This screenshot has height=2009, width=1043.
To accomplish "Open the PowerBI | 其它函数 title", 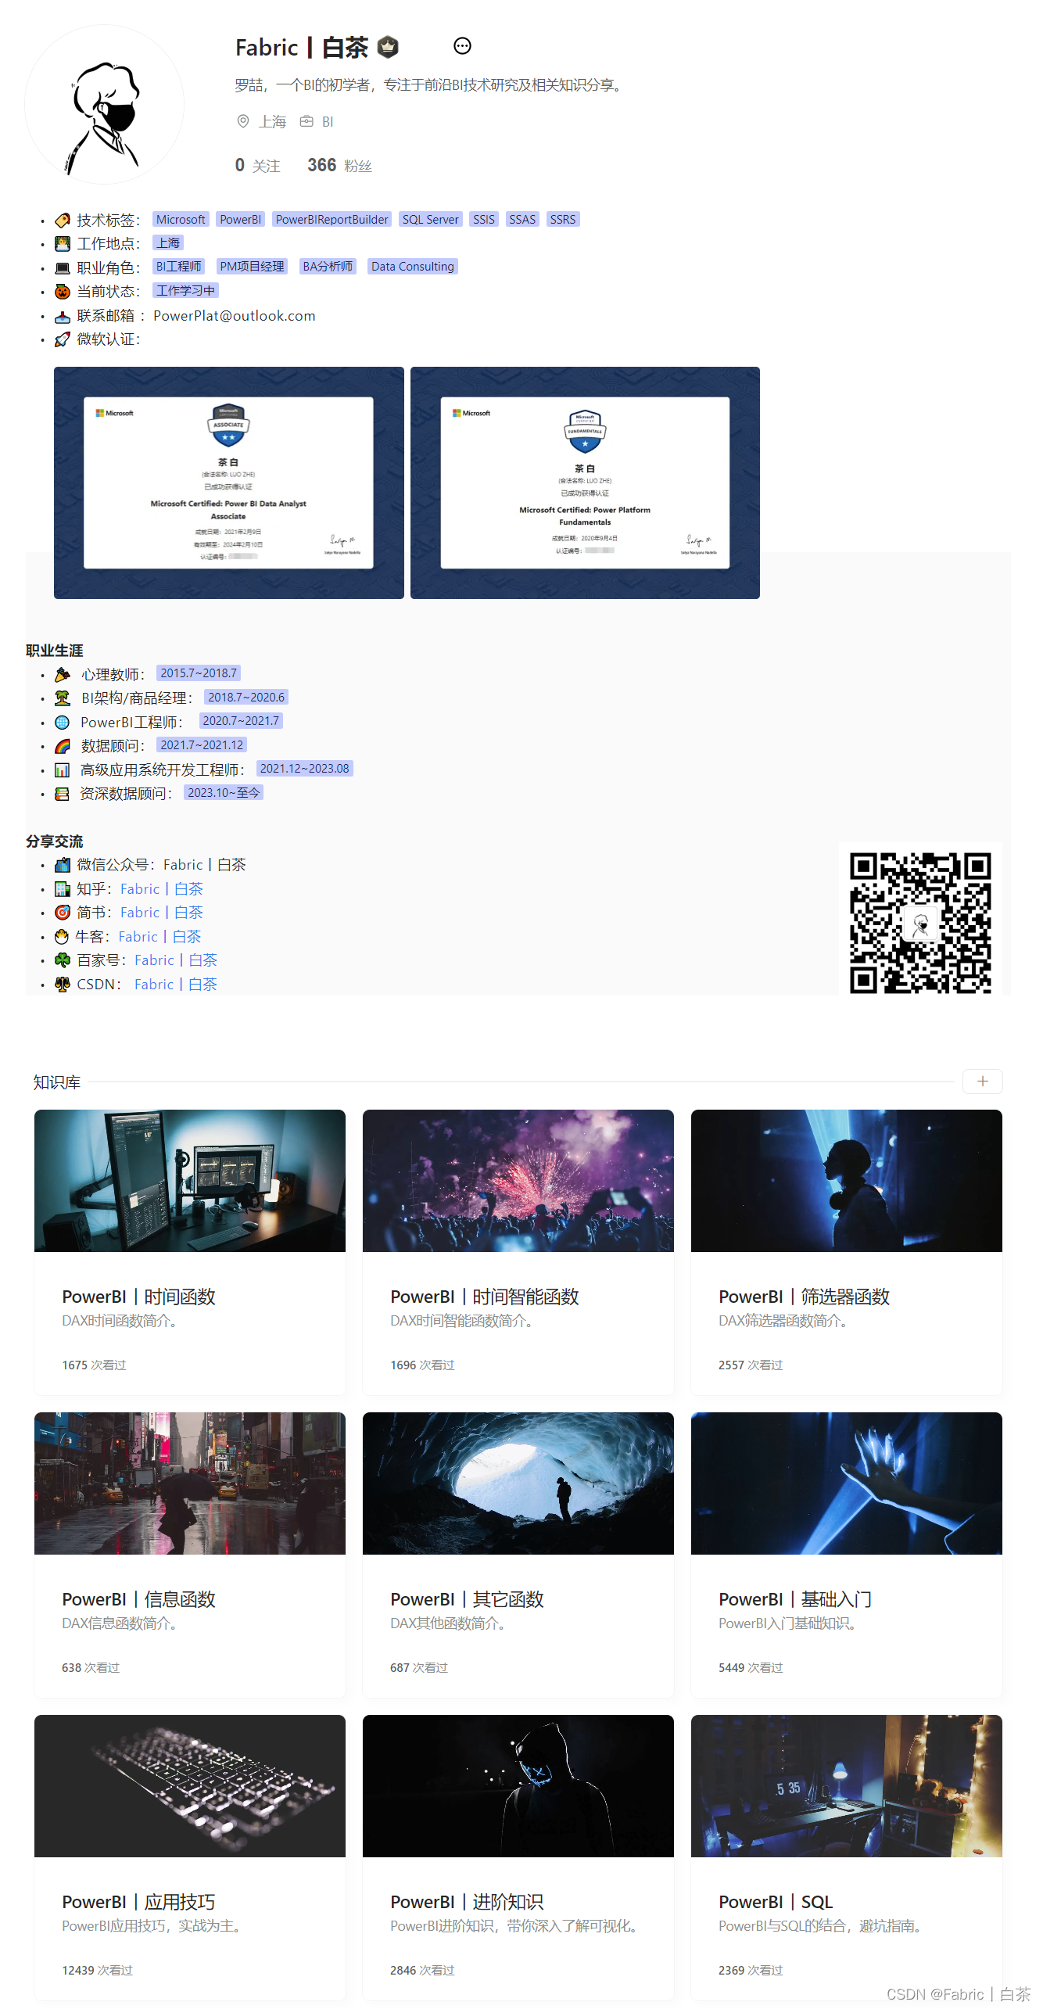I will 467,1599.
